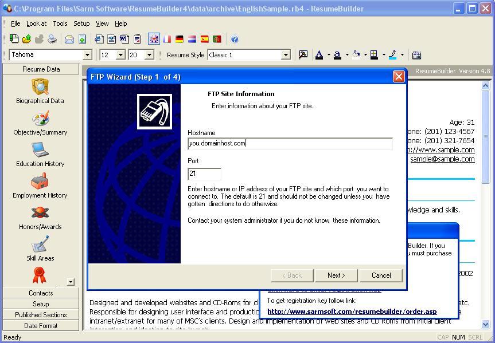
Task: Click the upload page green arrow icon
Action: pyautogui.click(x=82, y=39)
